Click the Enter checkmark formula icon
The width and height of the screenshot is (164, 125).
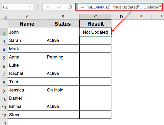coord(59,7)
